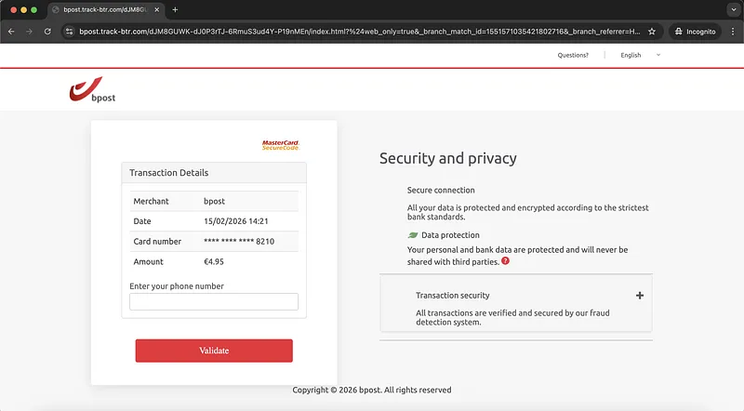Reload the page with the refresh icon
Image resolution: width=744 pixels, height=411 pixels.
point(47,32)
